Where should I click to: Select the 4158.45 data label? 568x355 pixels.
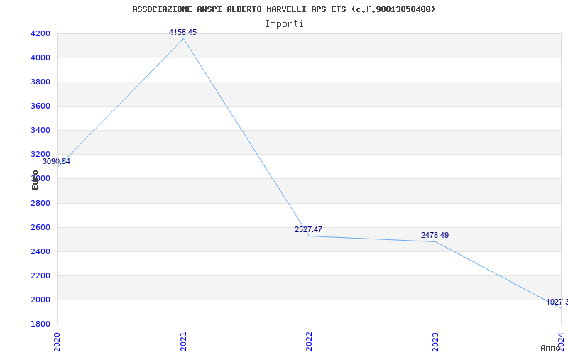click(183, 32)
